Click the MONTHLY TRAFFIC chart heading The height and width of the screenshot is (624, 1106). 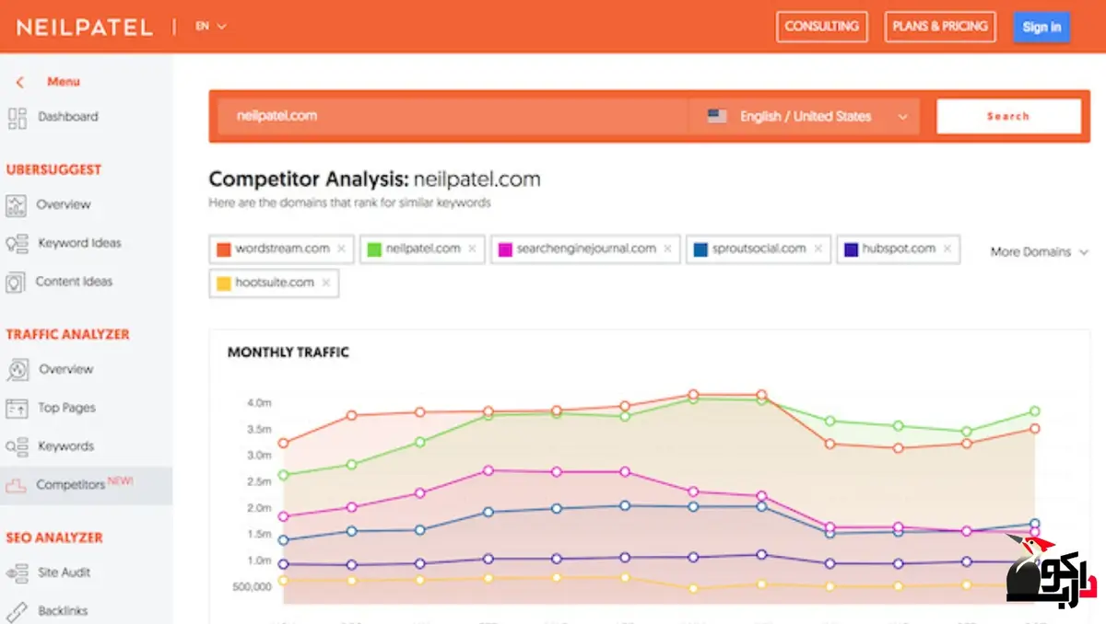[288, 352]
